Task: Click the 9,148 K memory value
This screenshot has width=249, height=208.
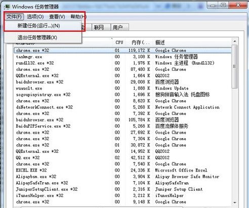Action: pyautogui.click(x=141, y=202)
